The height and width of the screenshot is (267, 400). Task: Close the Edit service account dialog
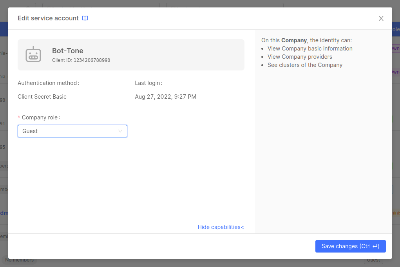coord(381,18)
